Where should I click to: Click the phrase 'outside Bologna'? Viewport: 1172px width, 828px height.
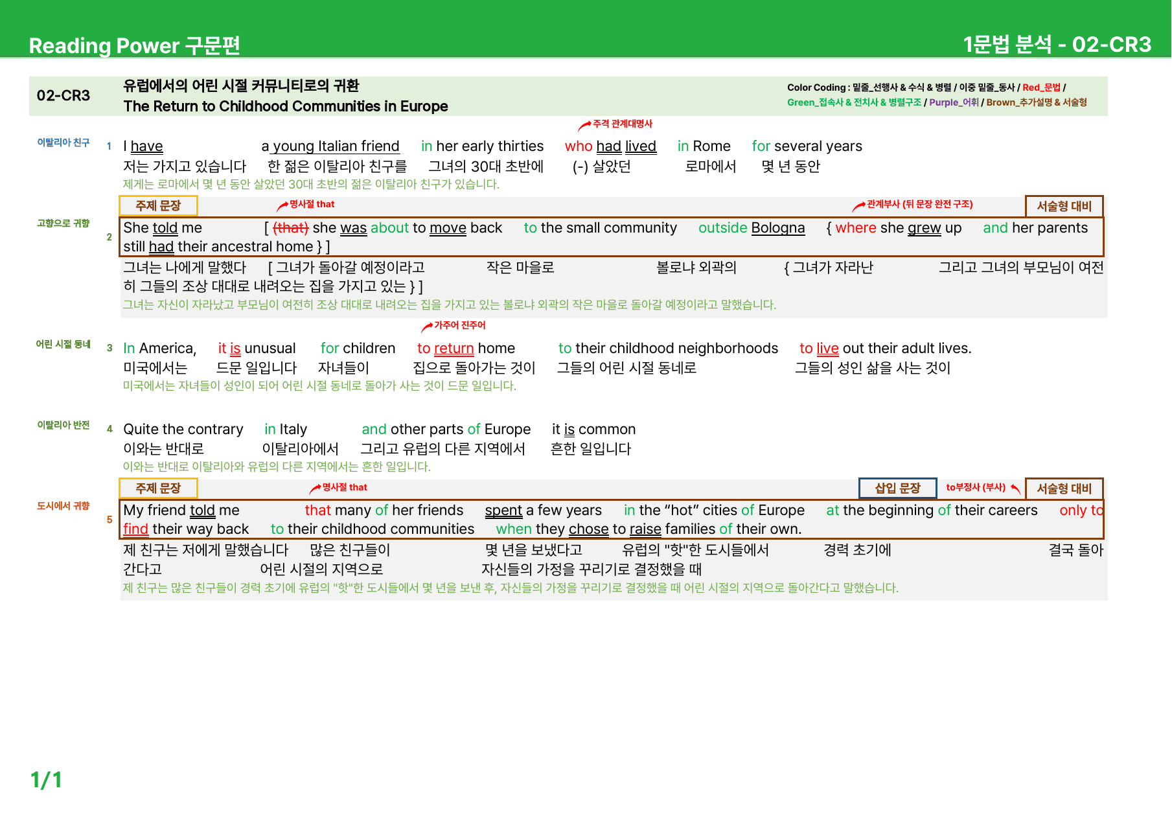pyautogui.click(x=752, y=228)
